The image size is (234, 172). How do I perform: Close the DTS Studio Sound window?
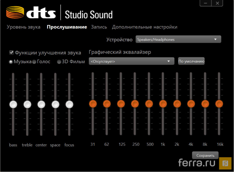point(217,3)
